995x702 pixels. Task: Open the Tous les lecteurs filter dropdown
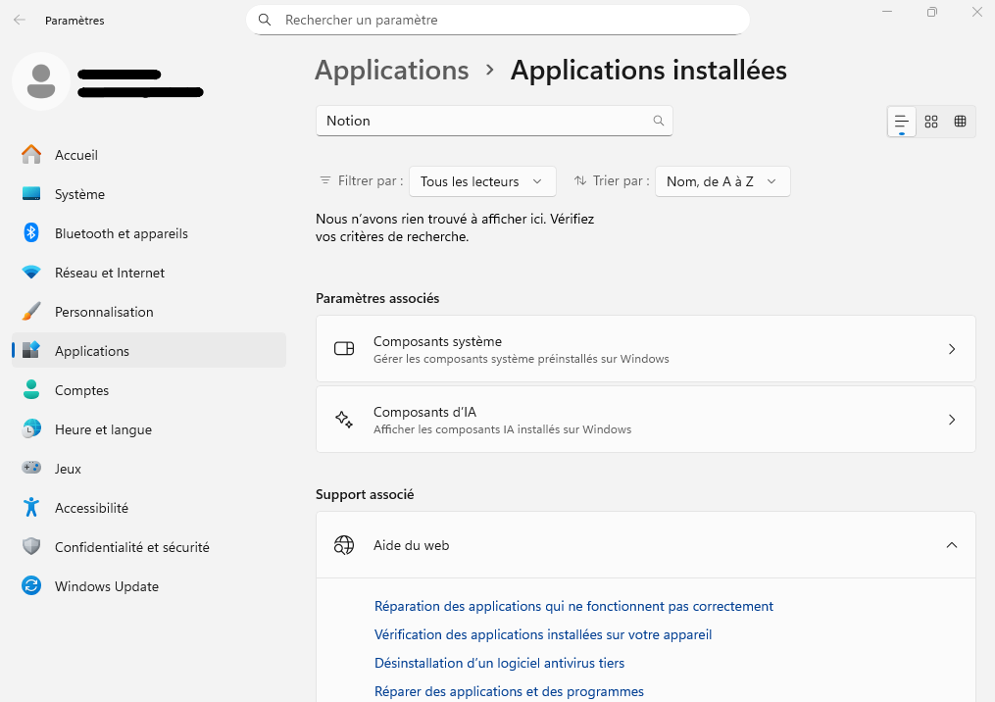pyautogui.click(x=481, y=181)
